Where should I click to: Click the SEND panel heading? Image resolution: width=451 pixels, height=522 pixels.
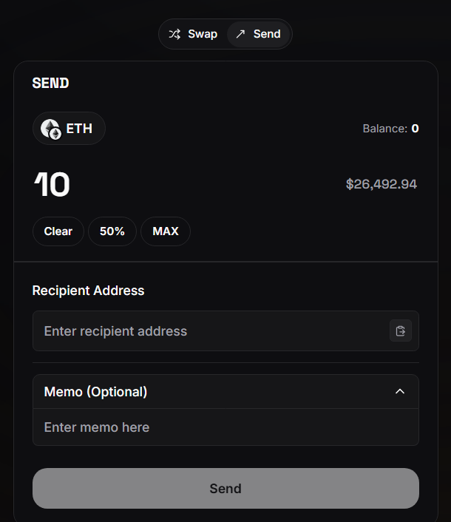pyautogui.click(x=50, y=84)
